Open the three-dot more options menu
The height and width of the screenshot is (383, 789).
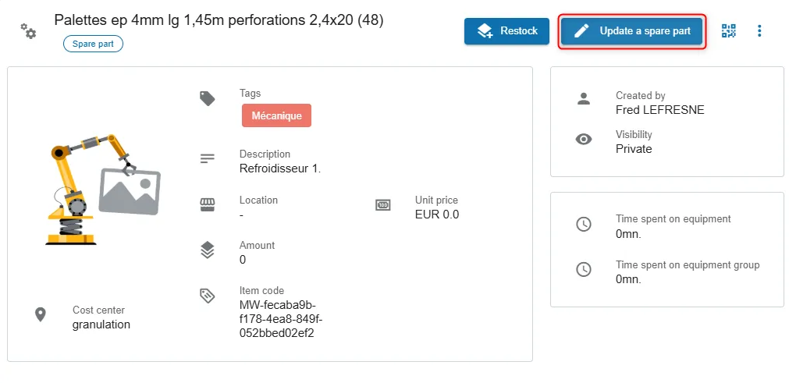pos(759,30)
